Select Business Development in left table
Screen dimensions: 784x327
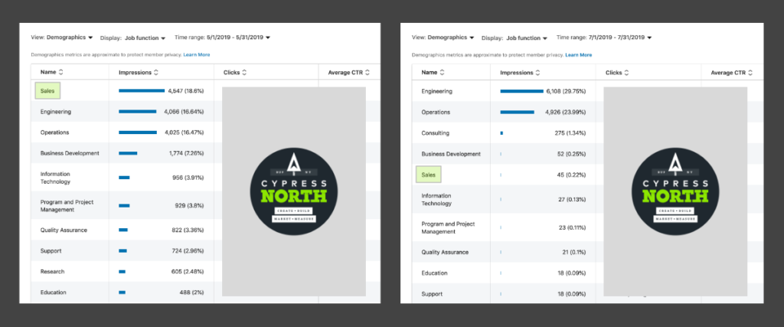70,153
